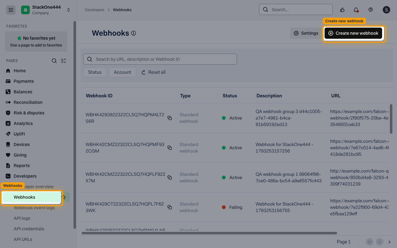Copy webhook ID ending F623WK

point(170,207)
